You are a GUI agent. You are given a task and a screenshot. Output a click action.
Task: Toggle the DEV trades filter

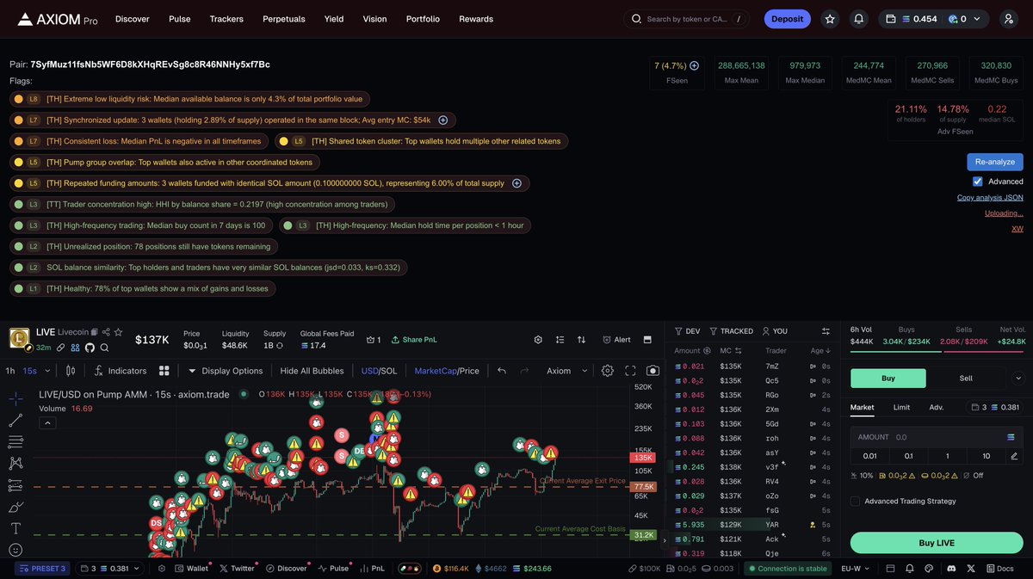point(687,331)
